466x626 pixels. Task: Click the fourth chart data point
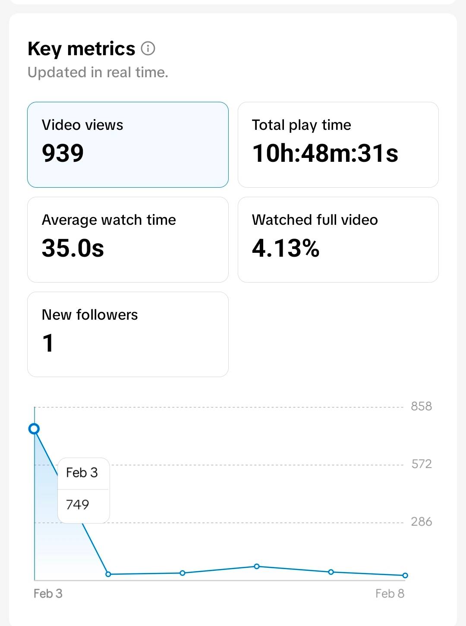[257, 566]
